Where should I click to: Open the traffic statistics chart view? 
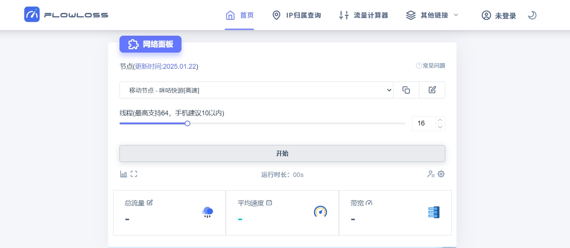(x=124, y=174)
